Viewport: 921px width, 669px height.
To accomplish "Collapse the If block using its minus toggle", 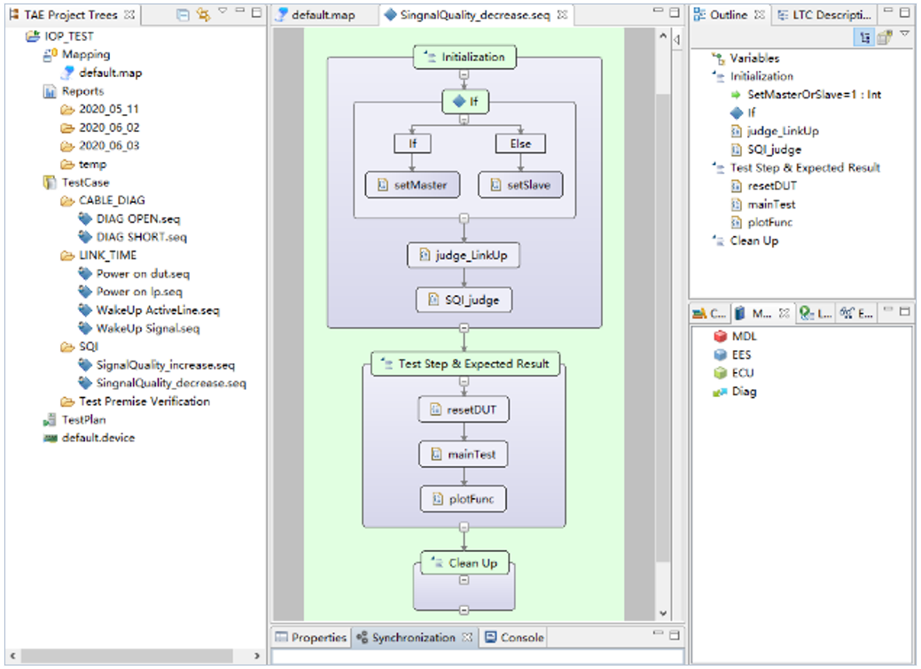I will pyautogui.click(x=464, y=120).
